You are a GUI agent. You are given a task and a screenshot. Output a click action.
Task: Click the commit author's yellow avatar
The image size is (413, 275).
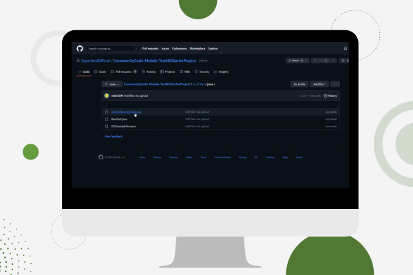click(107, 96)
